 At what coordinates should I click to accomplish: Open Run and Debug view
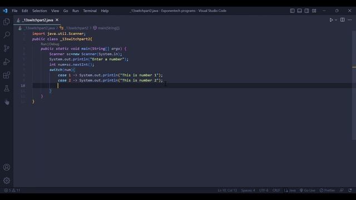coord(7,62)
